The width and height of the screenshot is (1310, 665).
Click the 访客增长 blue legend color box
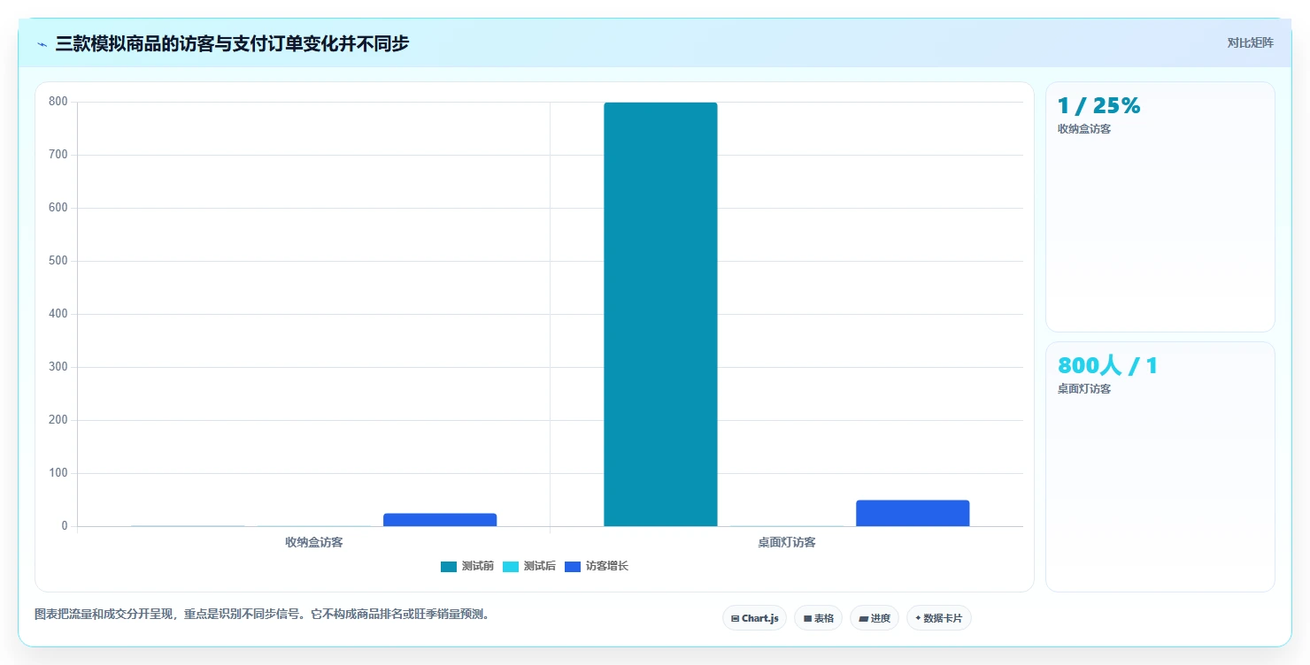573,566
